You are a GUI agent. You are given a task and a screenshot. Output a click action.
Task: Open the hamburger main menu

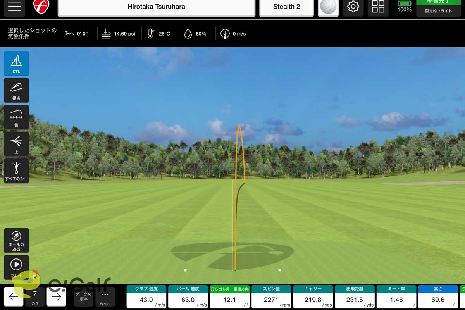click(14, 7)
